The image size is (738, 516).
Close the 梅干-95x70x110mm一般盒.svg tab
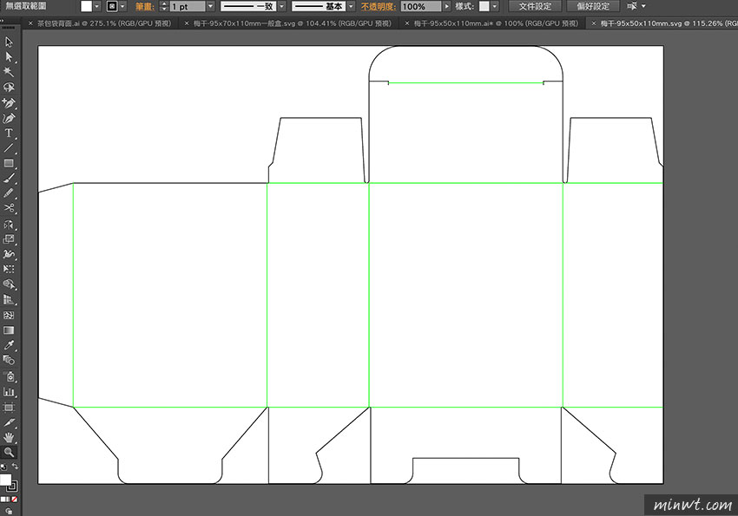click(187, 23)
